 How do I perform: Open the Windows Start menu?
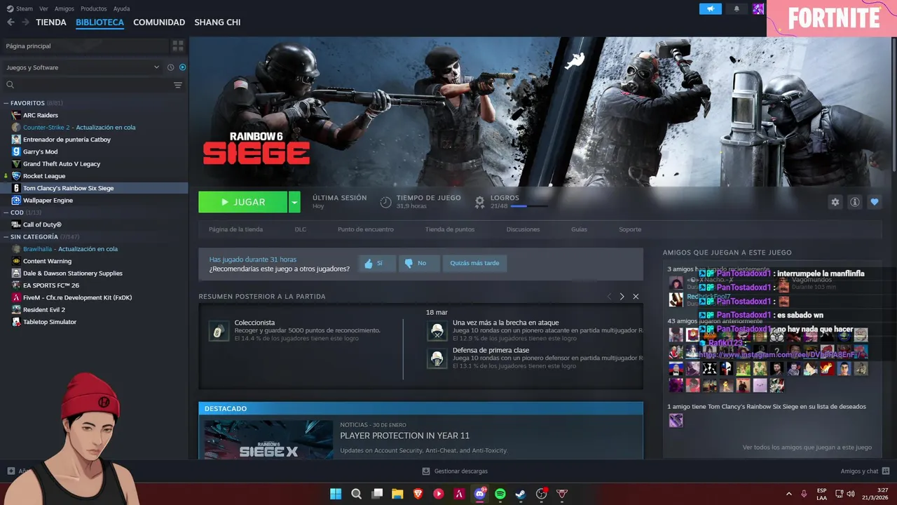pos(336,494)
